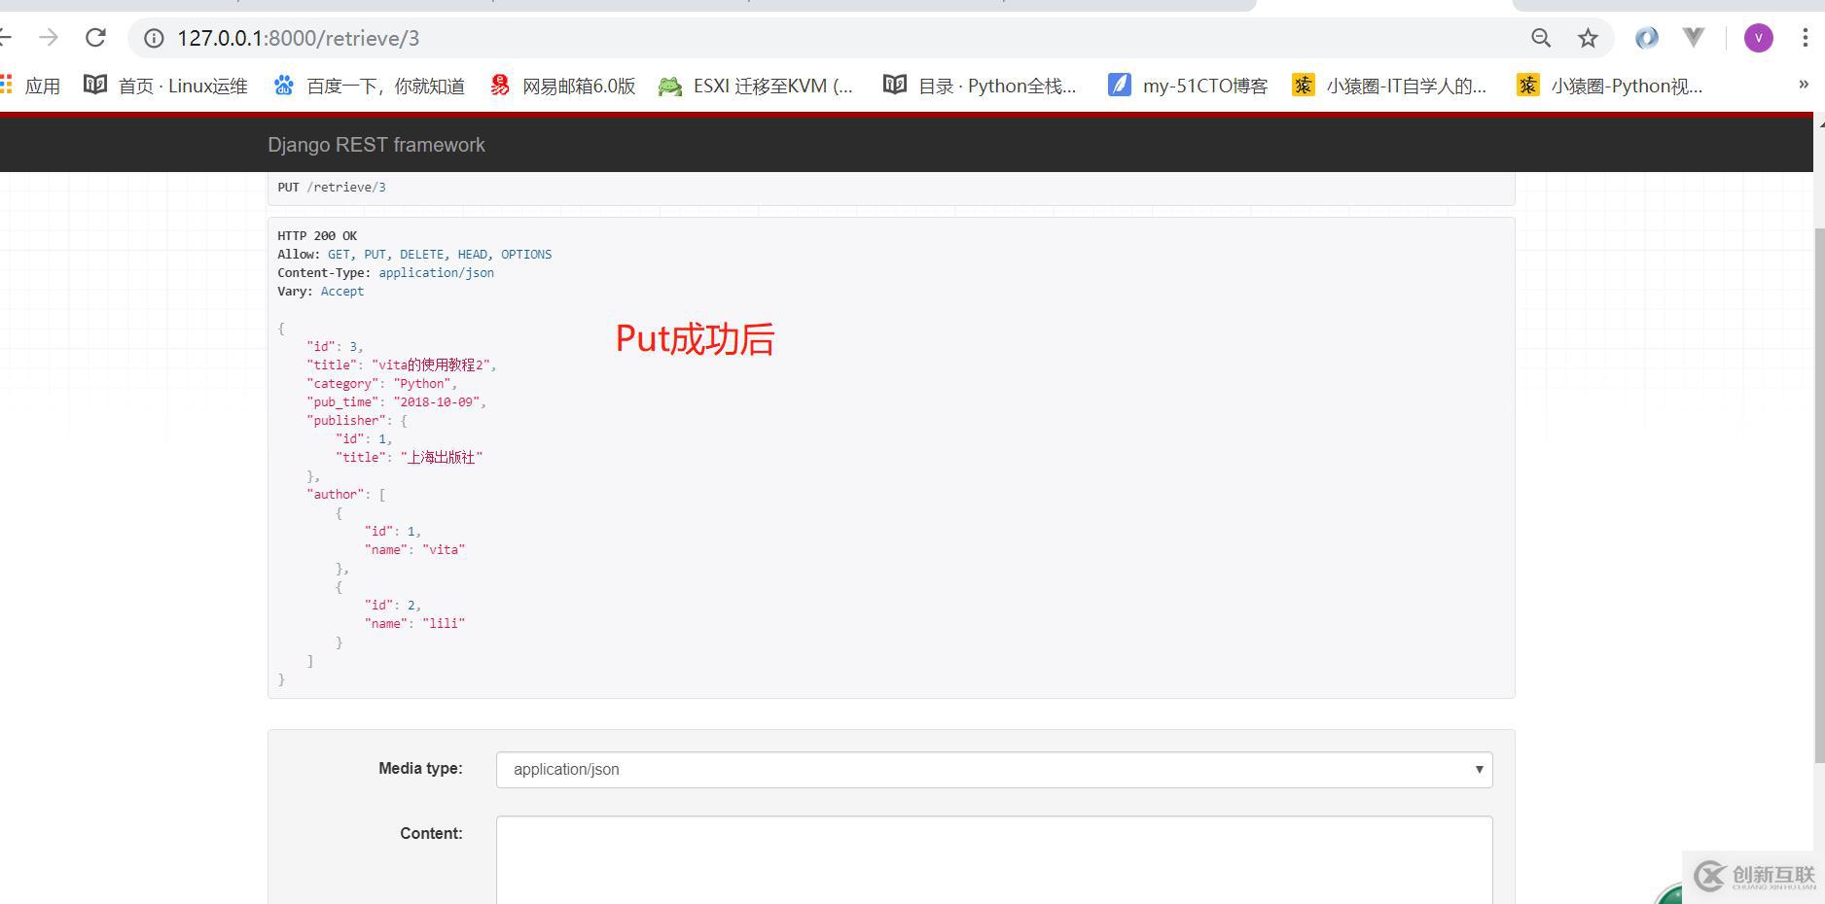Select the "vita的使用教程2" title value
Image resolution: width=1825 pixels, height=904 pixels.
[431, 365]
